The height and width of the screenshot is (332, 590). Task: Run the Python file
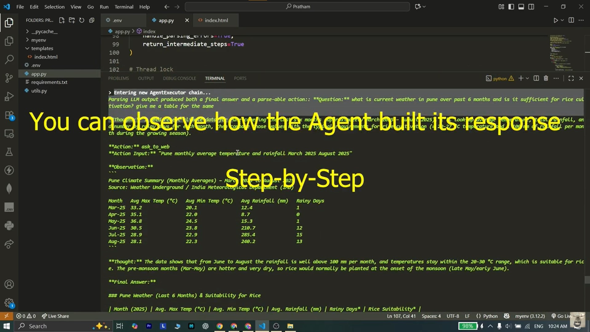[x=556, y=20]
